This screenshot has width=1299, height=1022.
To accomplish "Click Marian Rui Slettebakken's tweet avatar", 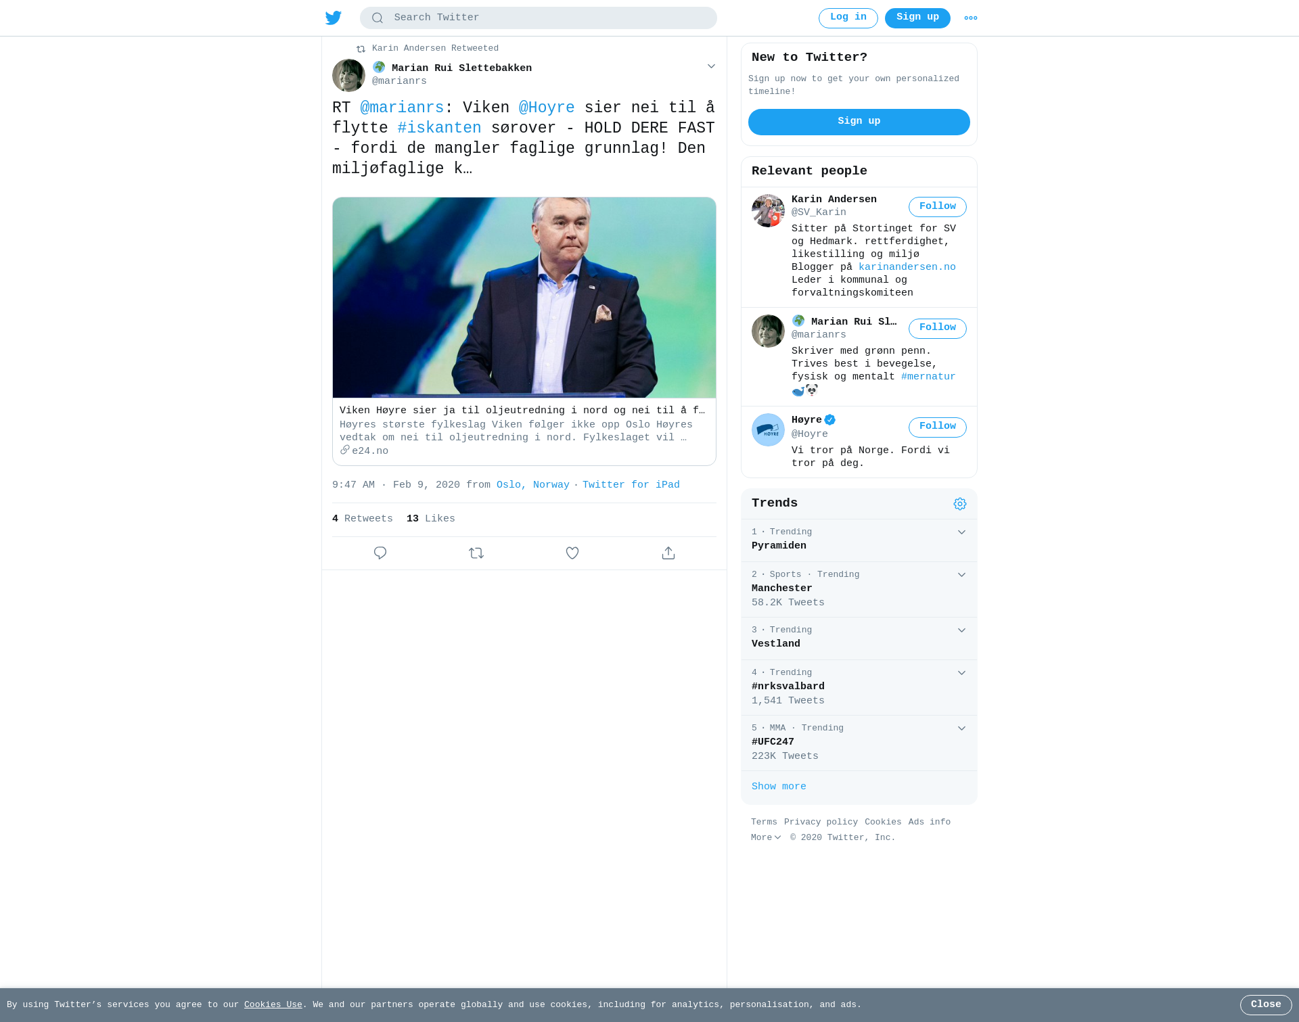I will (x=348, y=75).
